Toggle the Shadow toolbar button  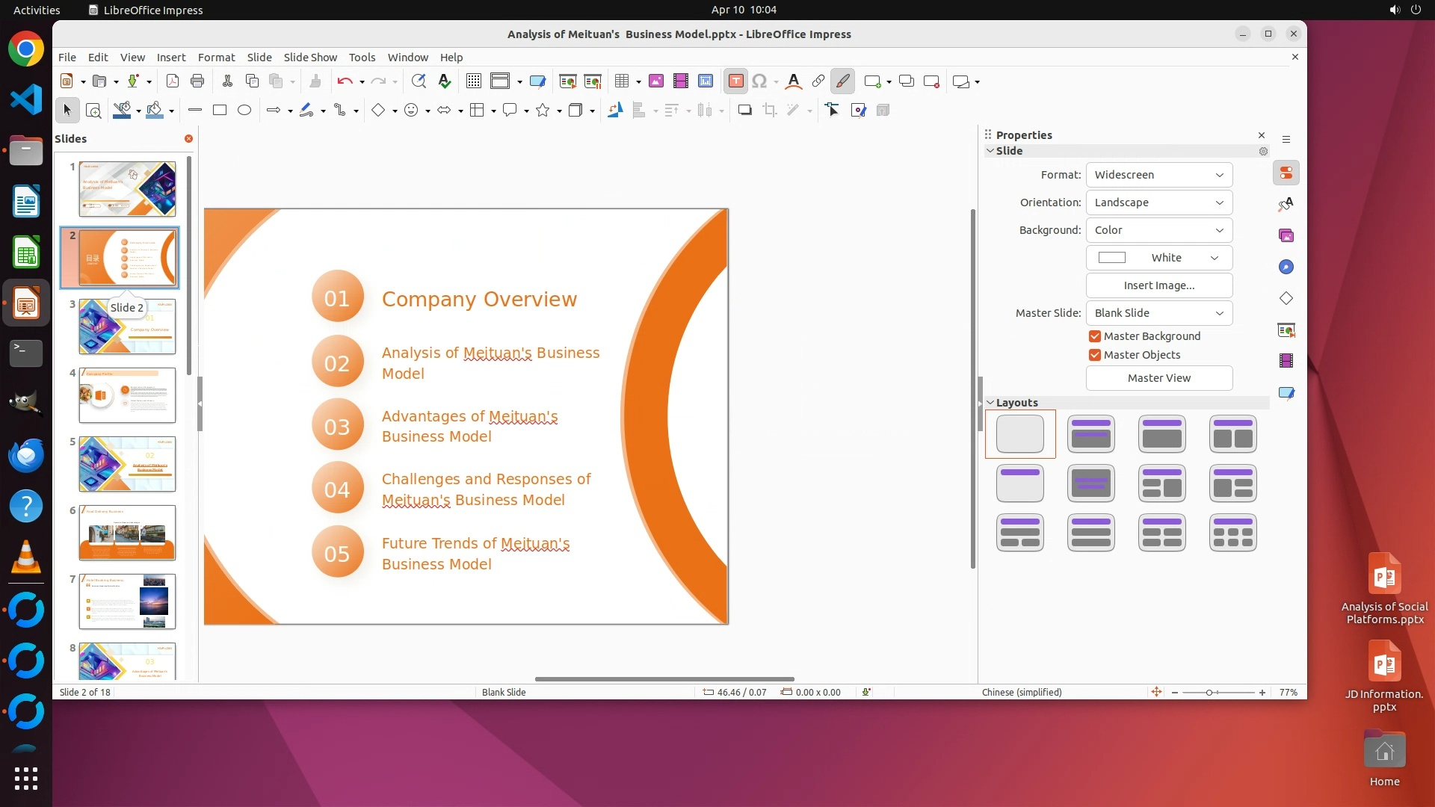pos(744,111)
